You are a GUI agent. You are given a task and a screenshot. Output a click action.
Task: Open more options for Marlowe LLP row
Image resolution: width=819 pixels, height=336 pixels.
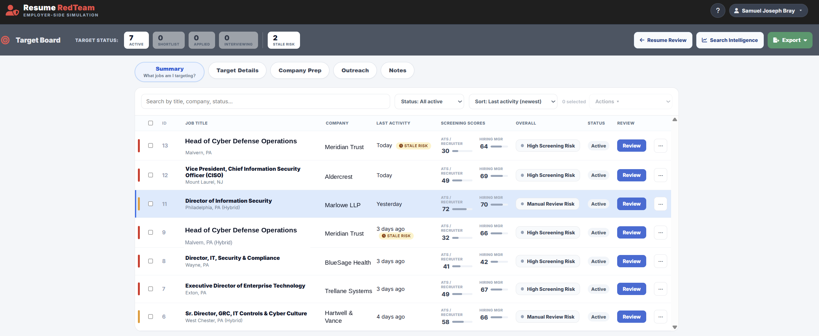[660, 204]
